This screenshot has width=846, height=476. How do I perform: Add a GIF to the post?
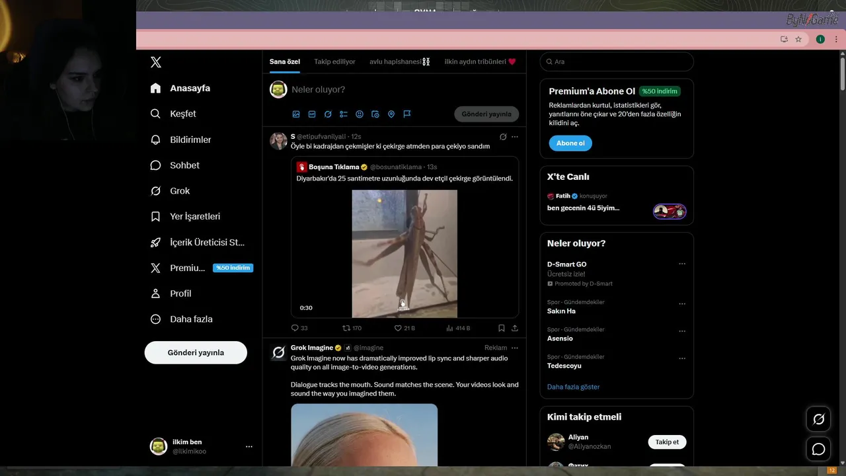click(312, 114)
